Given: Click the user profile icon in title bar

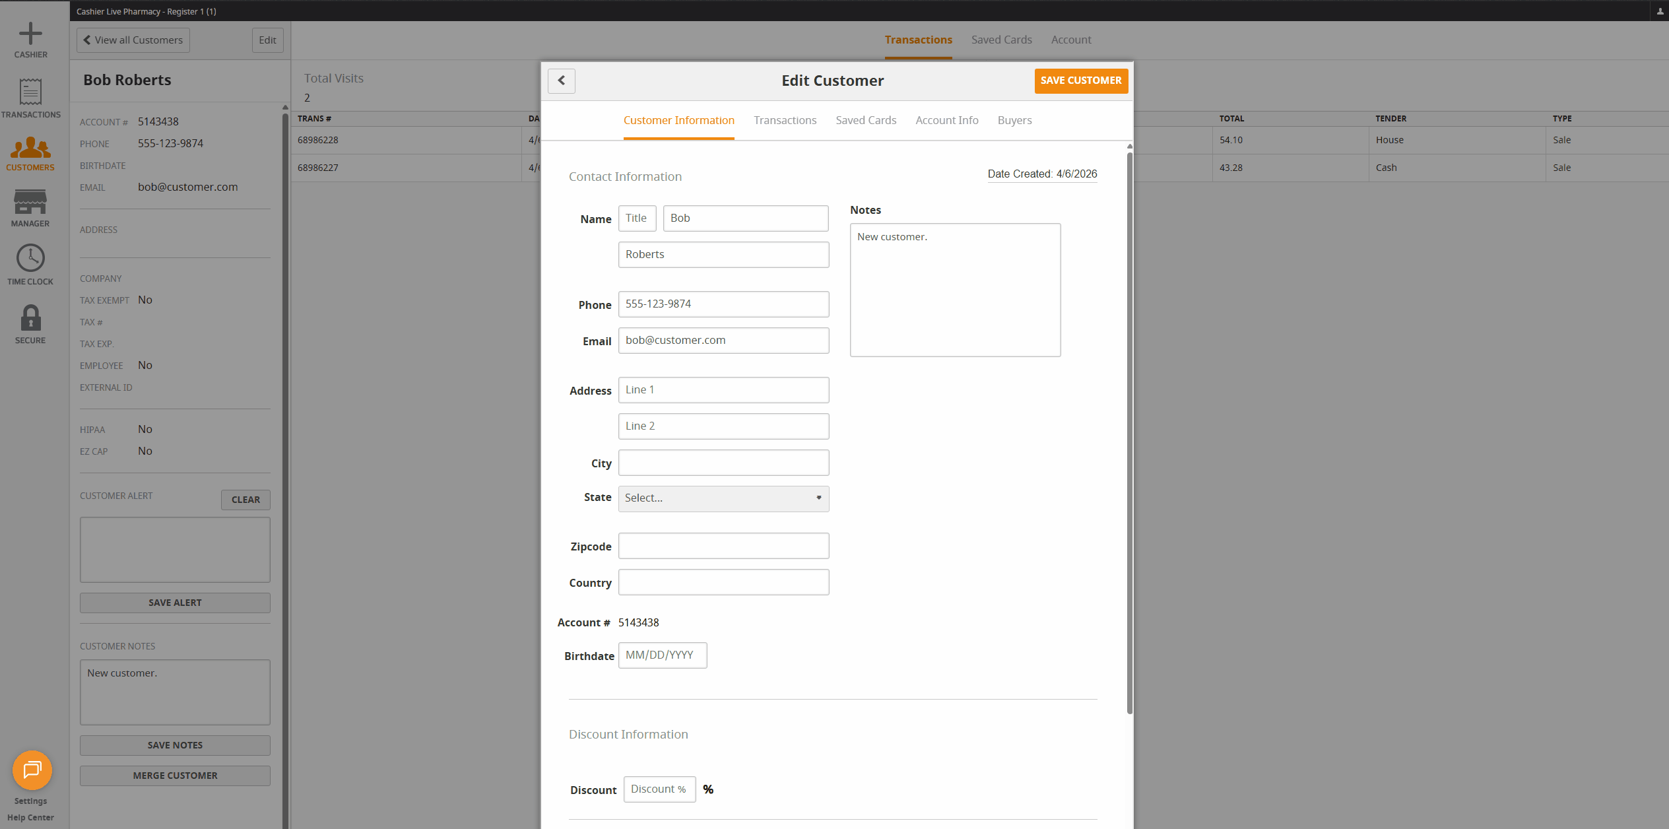Looking at the screenshot, I should point(1660,11).
